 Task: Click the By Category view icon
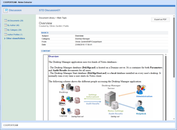pos(5,30)
